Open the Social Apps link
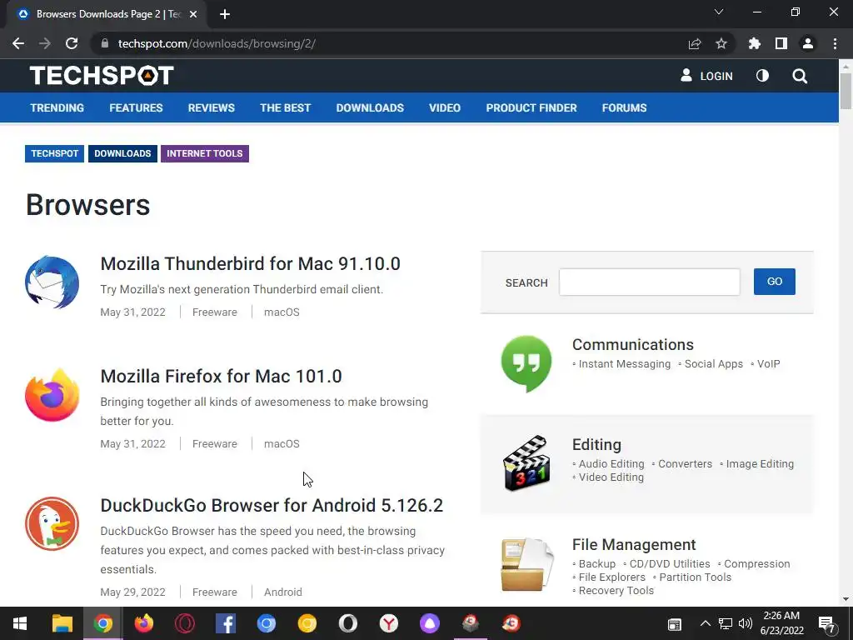 coord(713,364)
